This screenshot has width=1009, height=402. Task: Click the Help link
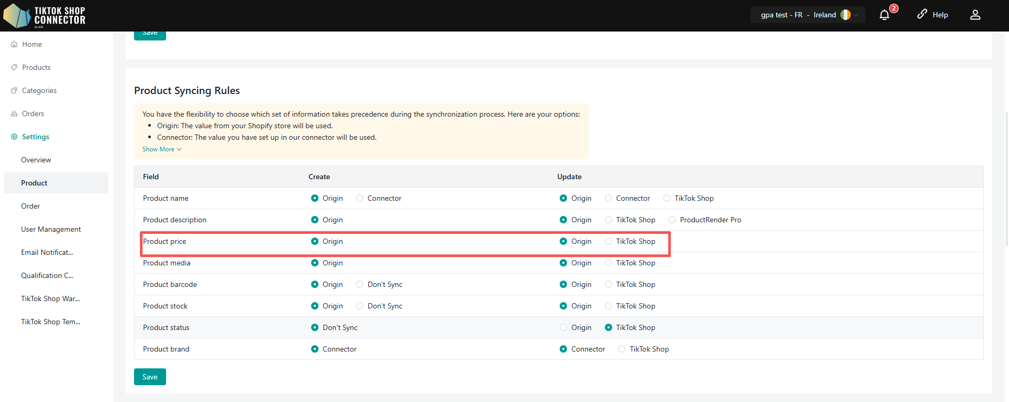(940, 15)
